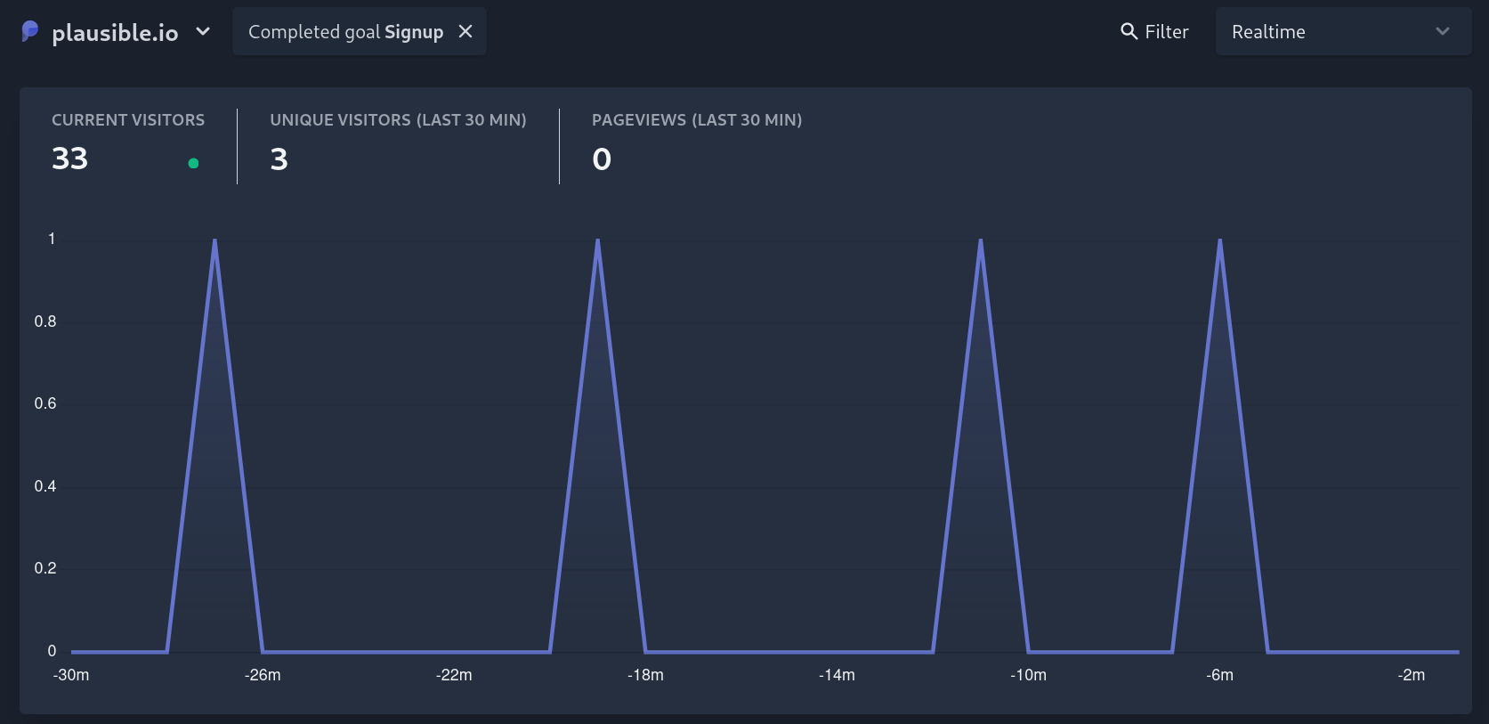
Task: Click the -18m x-axis label
Action: (x=645, y=675)
